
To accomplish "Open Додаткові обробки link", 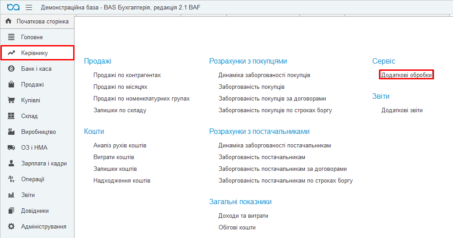I will pyautogui.click(x=406, y=75).
